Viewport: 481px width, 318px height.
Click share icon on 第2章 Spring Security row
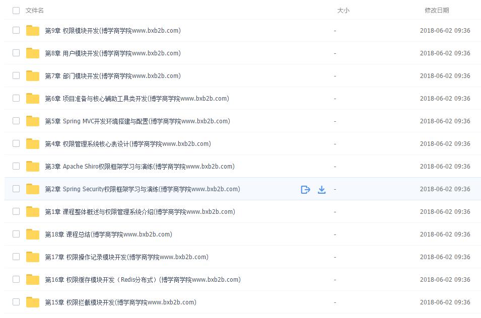coord(305,190)
